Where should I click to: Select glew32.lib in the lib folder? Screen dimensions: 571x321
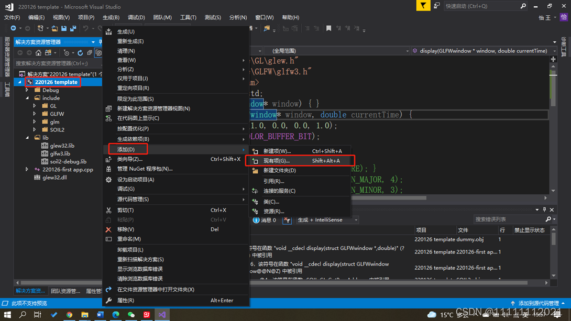(x=62, y=146)
